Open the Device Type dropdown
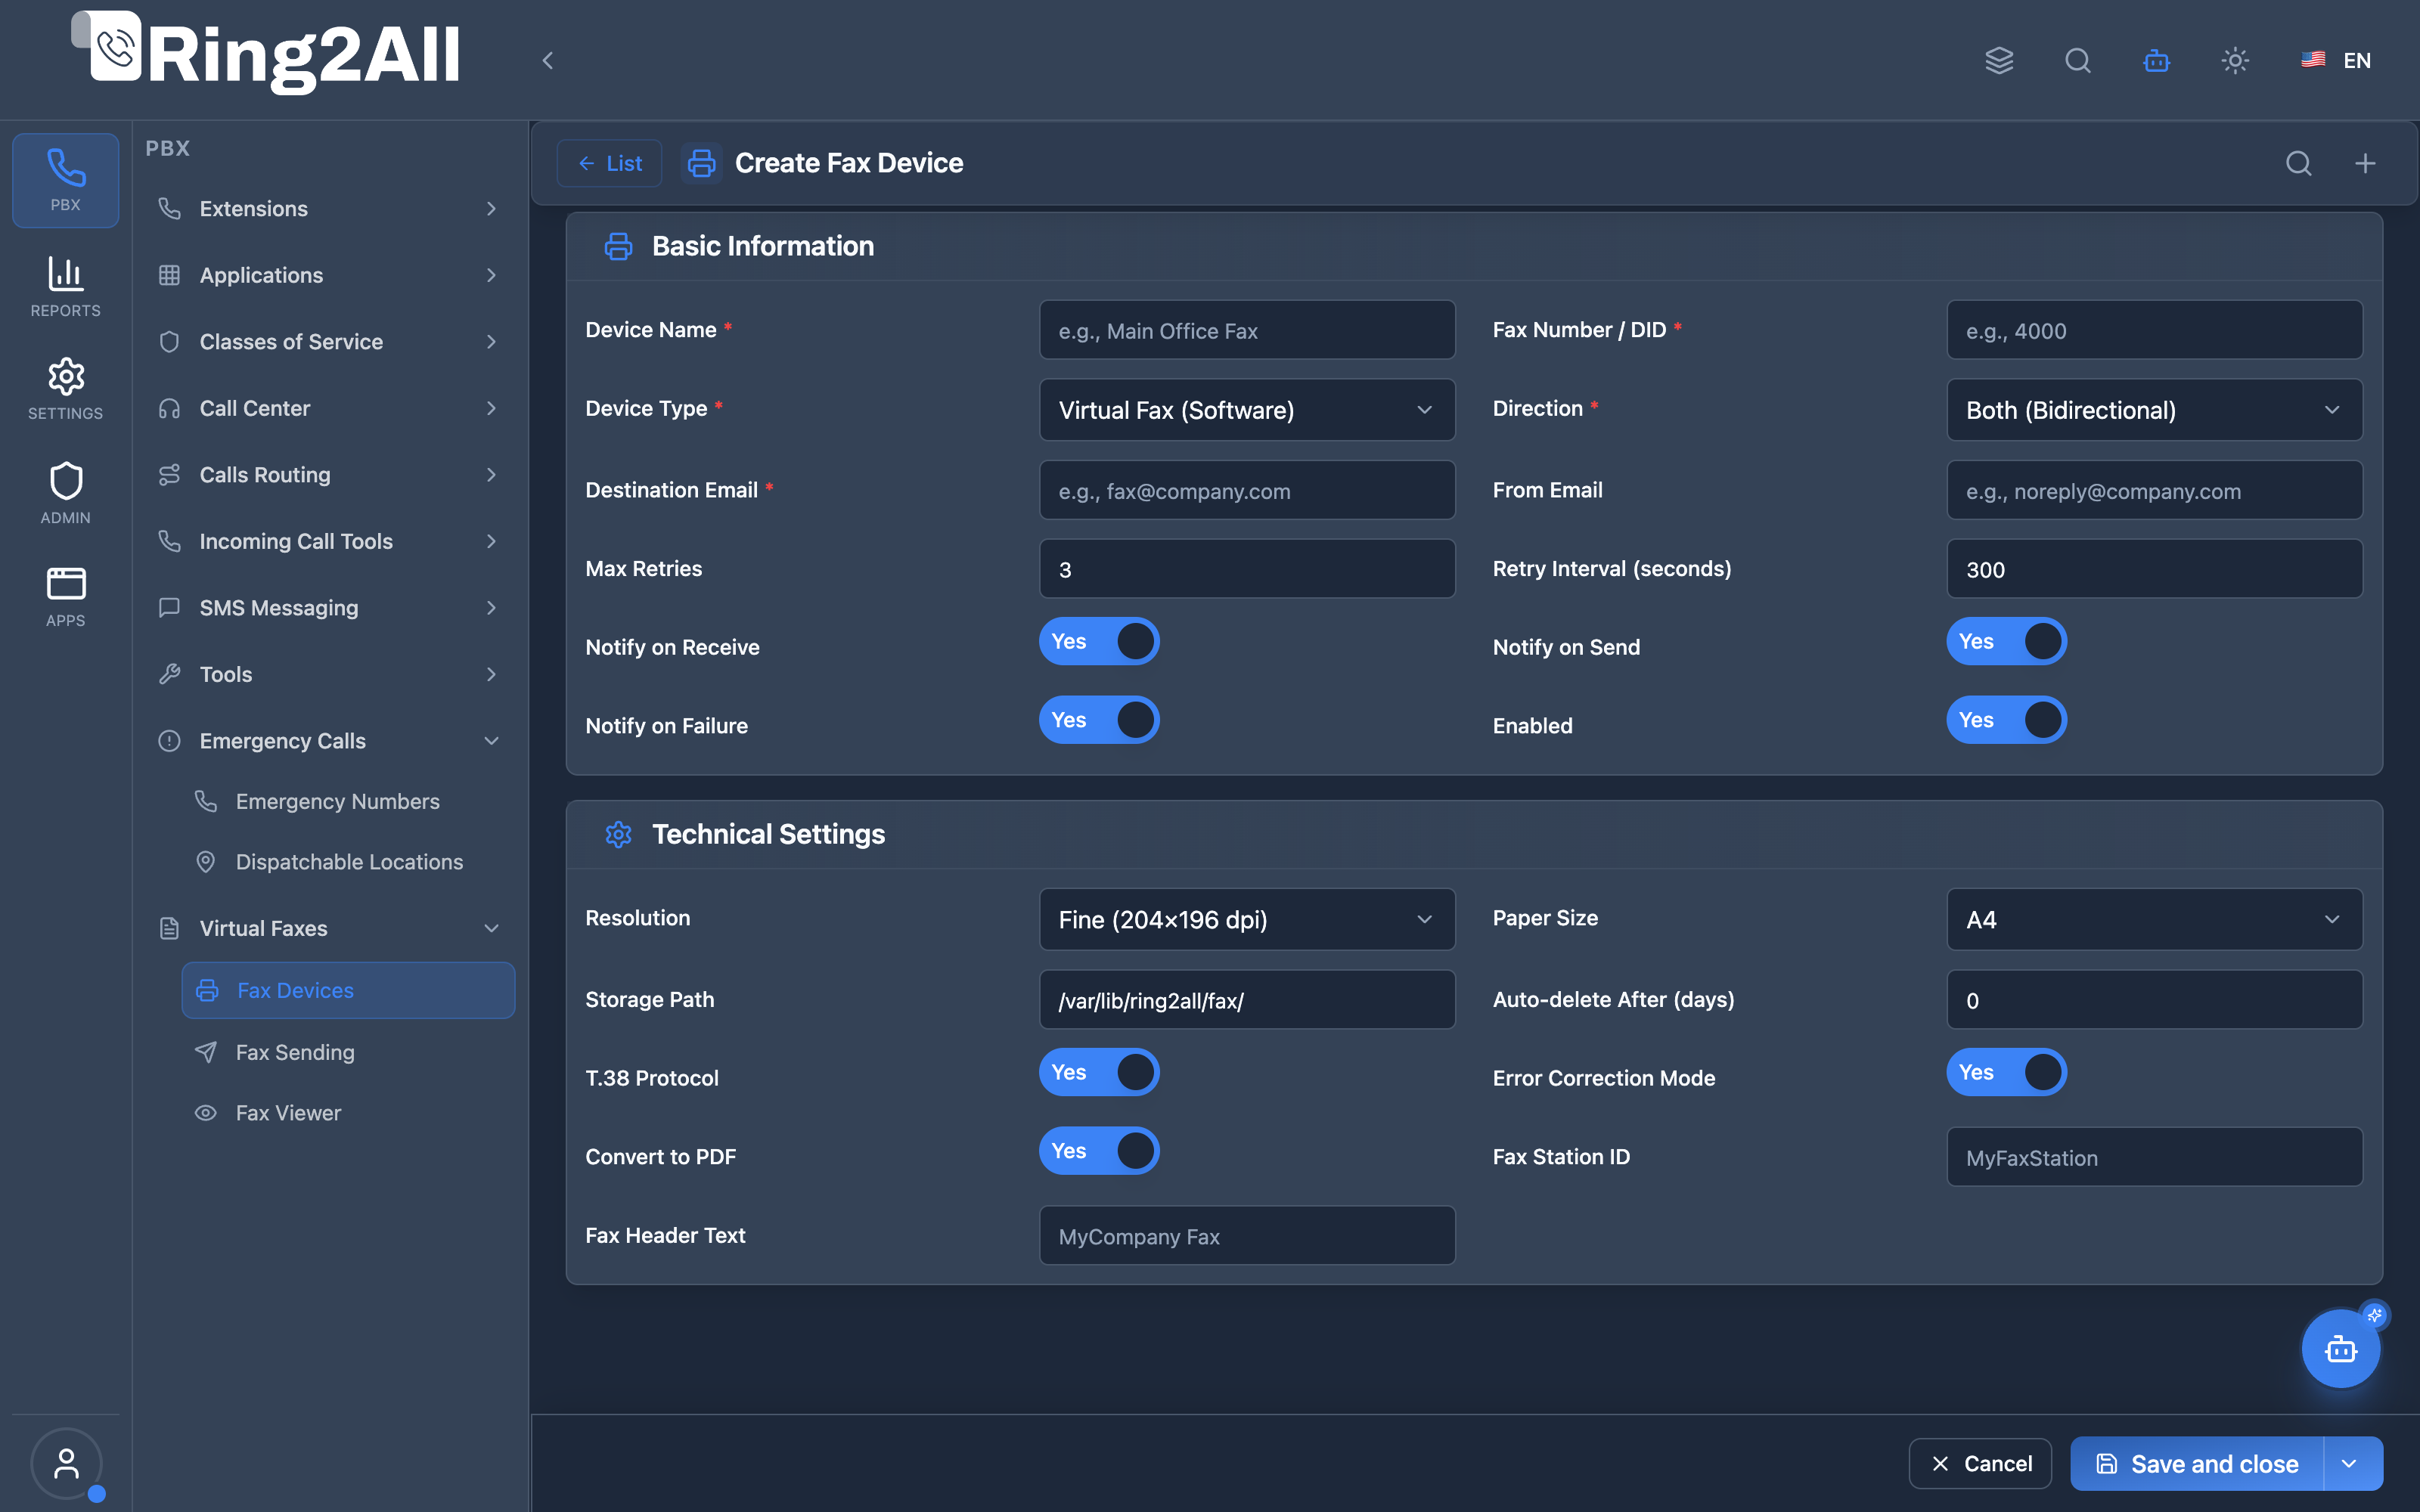Viewport: 2420px width, 1512px height. tap(1247, 410)
